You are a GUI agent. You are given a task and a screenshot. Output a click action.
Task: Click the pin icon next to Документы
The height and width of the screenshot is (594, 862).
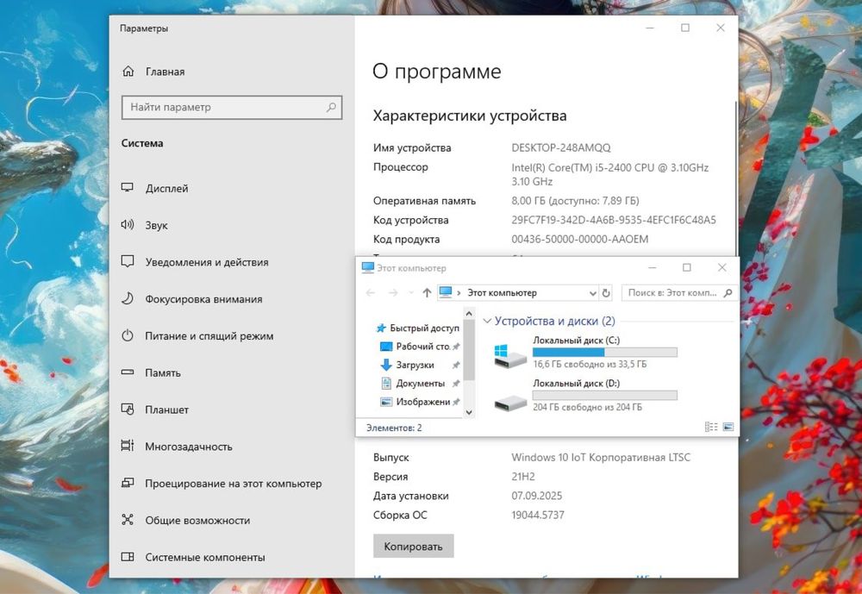pyautogui.click(x=456, y=384)
